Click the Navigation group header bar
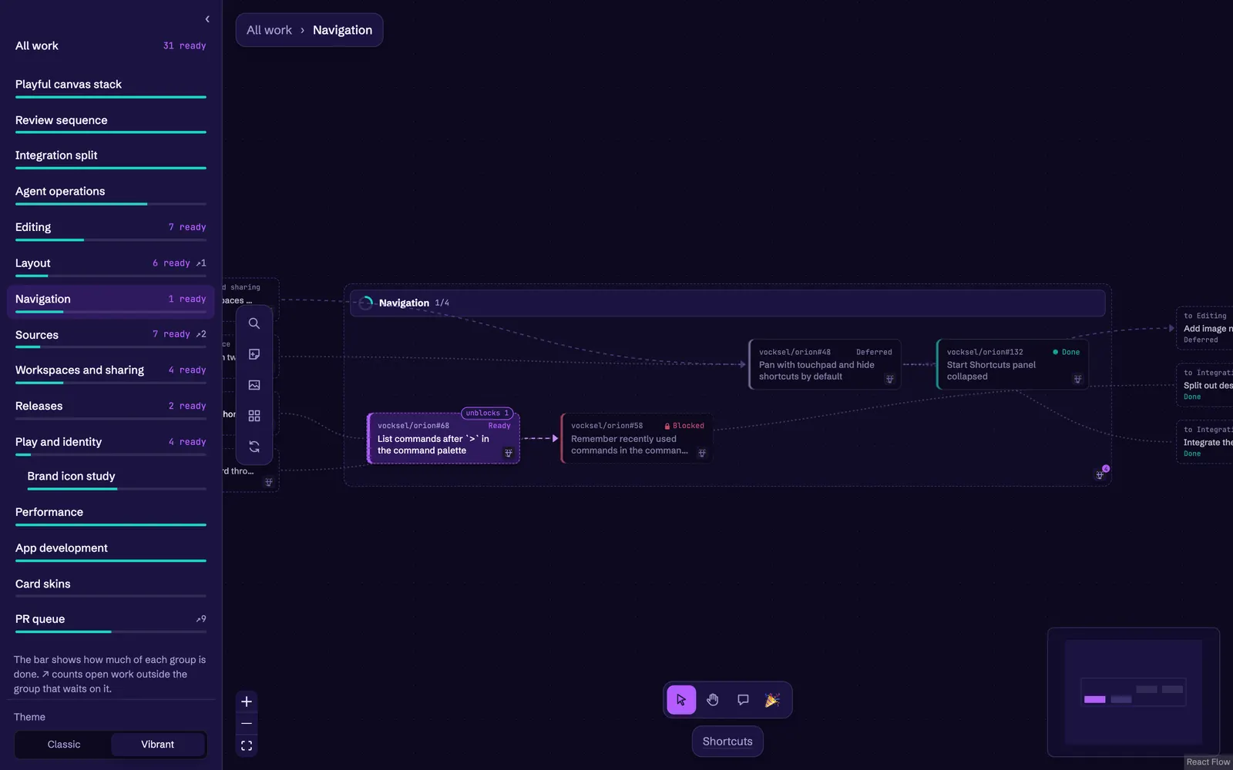The width and height of the screenshot is (1233, 770). [x=727, y=303]
